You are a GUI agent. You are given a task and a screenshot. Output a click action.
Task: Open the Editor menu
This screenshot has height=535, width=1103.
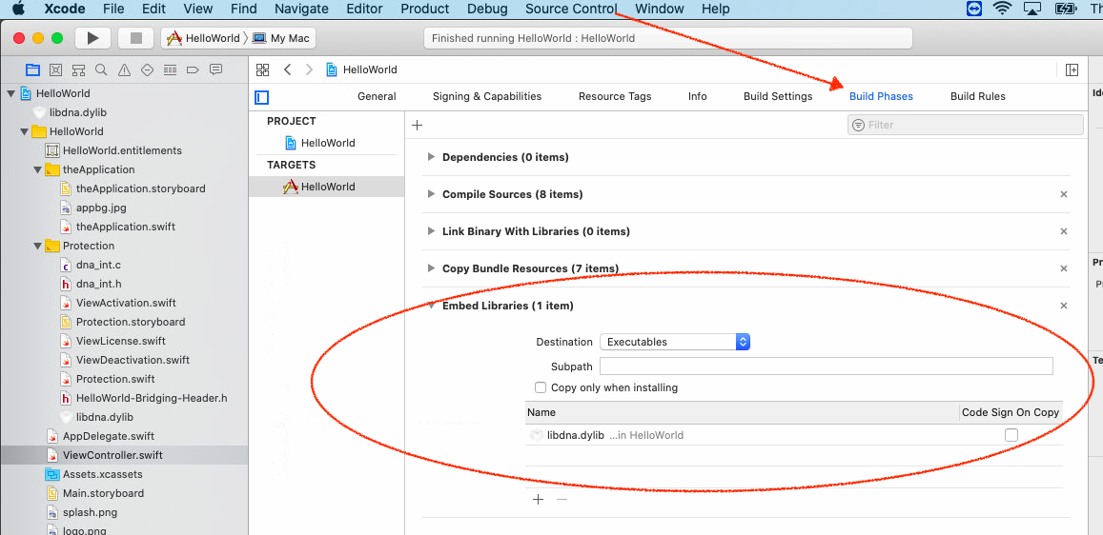364,10
